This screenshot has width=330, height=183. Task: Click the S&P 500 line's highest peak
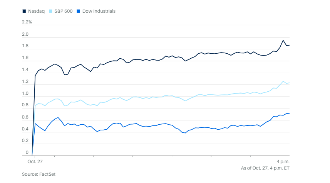pos(283,81)
